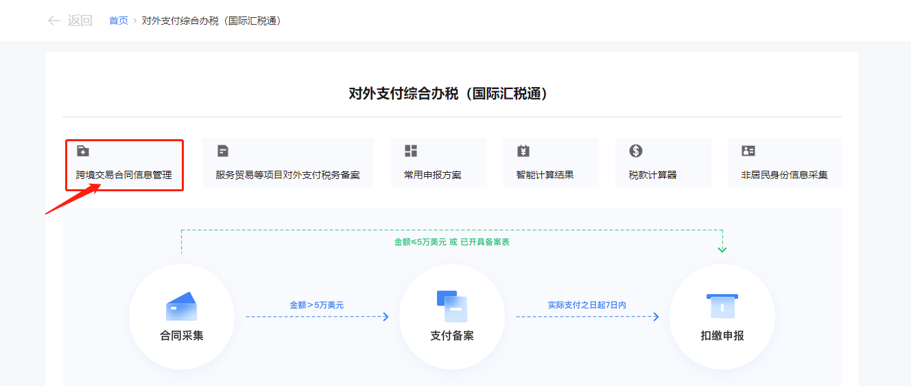Click the clipboard yen icon above 智能计算结果
The height and width of the screenshot is (386, 911).
click(523, 151)
